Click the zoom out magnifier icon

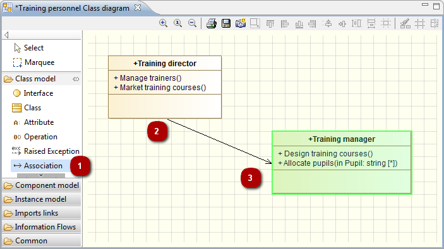tap(192, 23)
